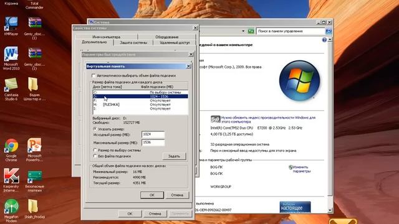Open KMPlayer desktop icon
This screenshot has height=224, width=399.
[x=11, y=26]
